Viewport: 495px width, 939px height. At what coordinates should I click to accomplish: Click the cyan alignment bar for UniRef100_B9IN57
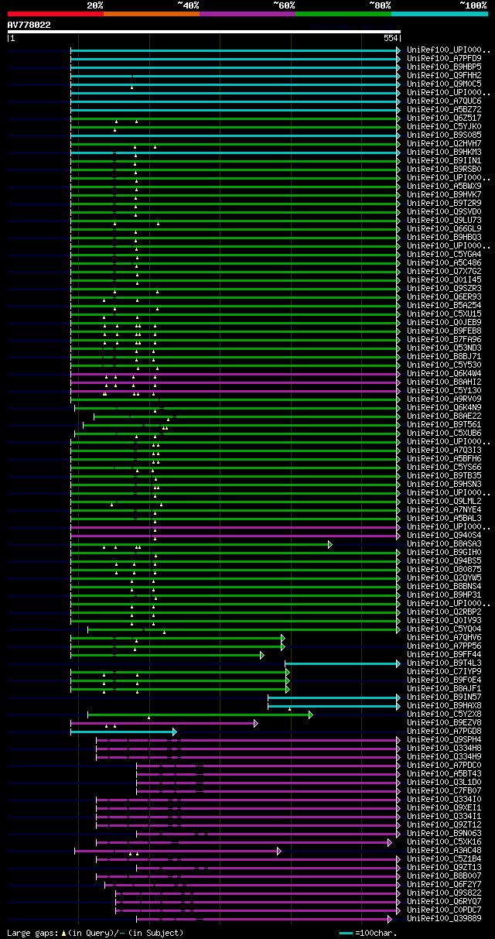click(334, 697)
